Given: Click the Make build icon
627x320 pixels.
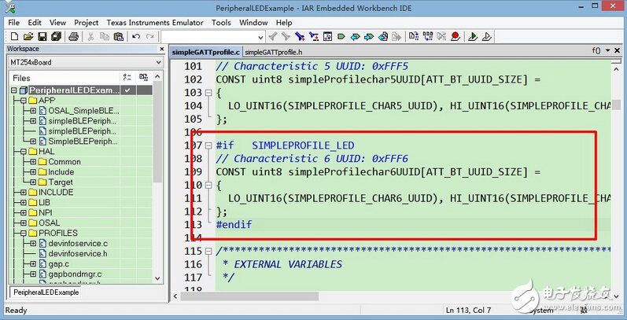Looking at the screenshot, I should 428,37.
